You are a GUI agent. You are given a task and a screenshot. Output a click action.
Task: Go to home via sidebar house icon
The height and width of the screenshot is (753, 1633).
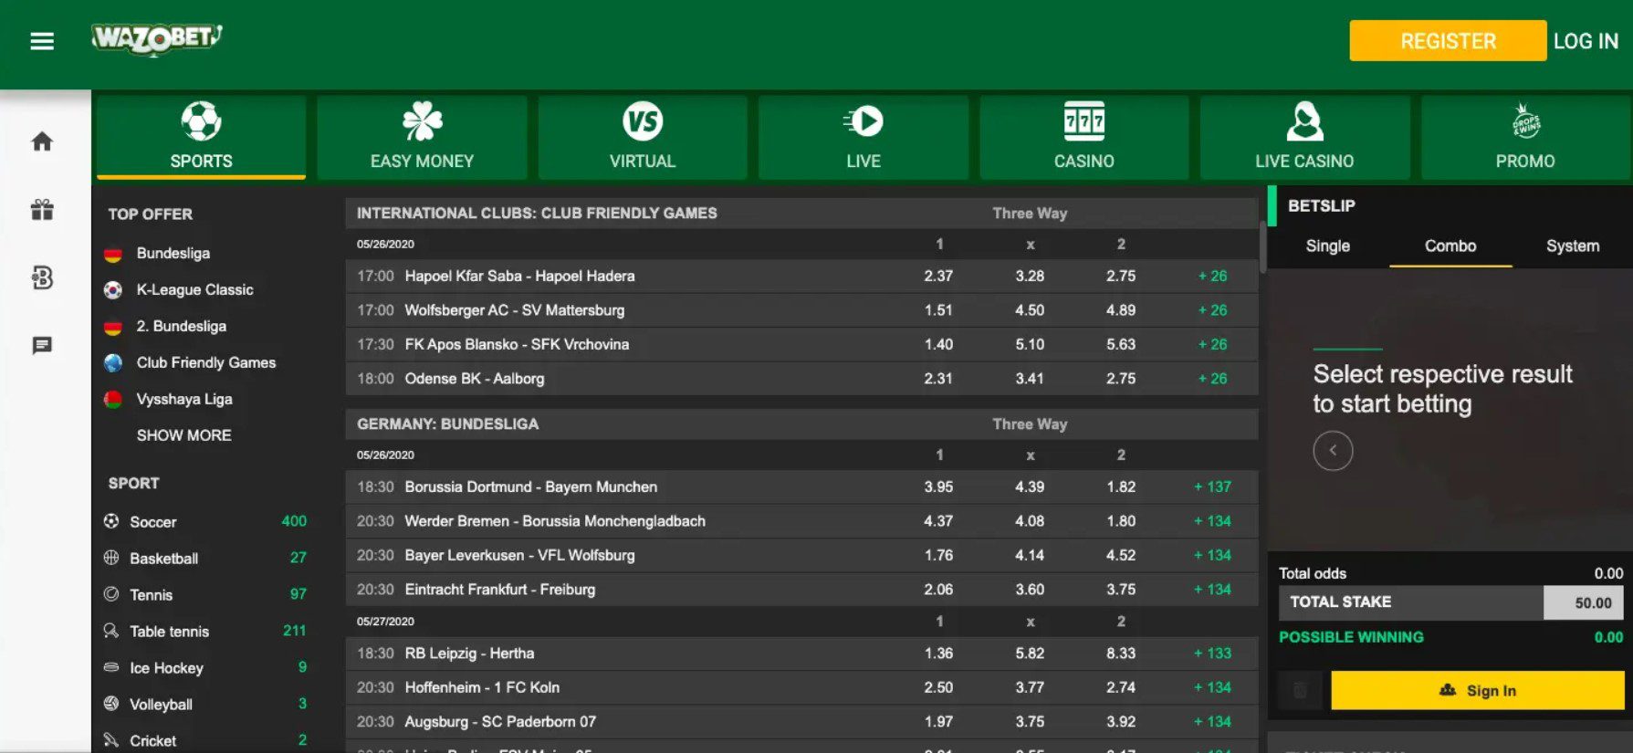42,141
